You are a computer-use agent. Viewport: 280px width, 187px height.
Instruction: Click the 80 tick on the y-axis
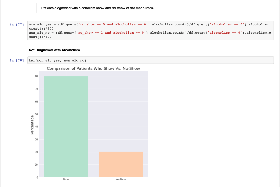click(x=36, y=76)
